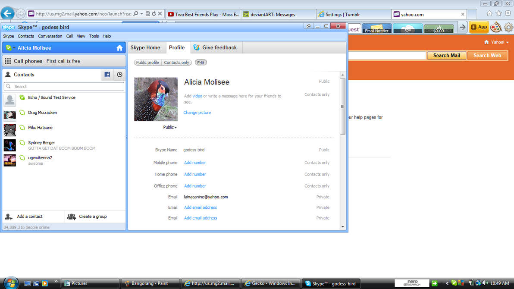Click the Search Mail button in Yahoo
Viewport: 514px width, 289px height.
446,56
